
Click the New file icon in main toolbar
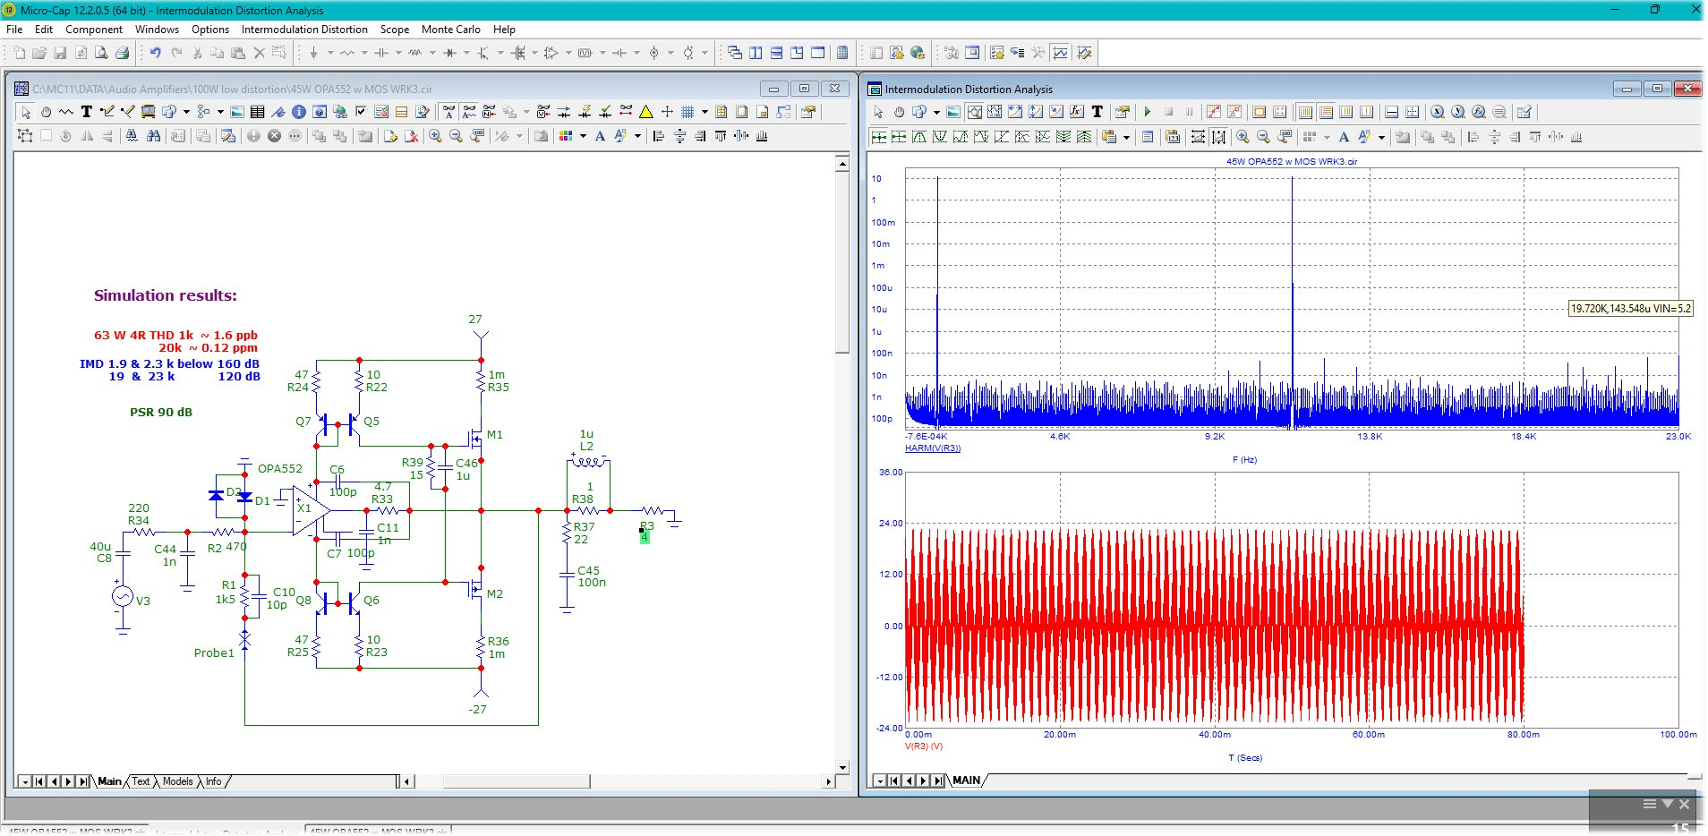[19, 53]
